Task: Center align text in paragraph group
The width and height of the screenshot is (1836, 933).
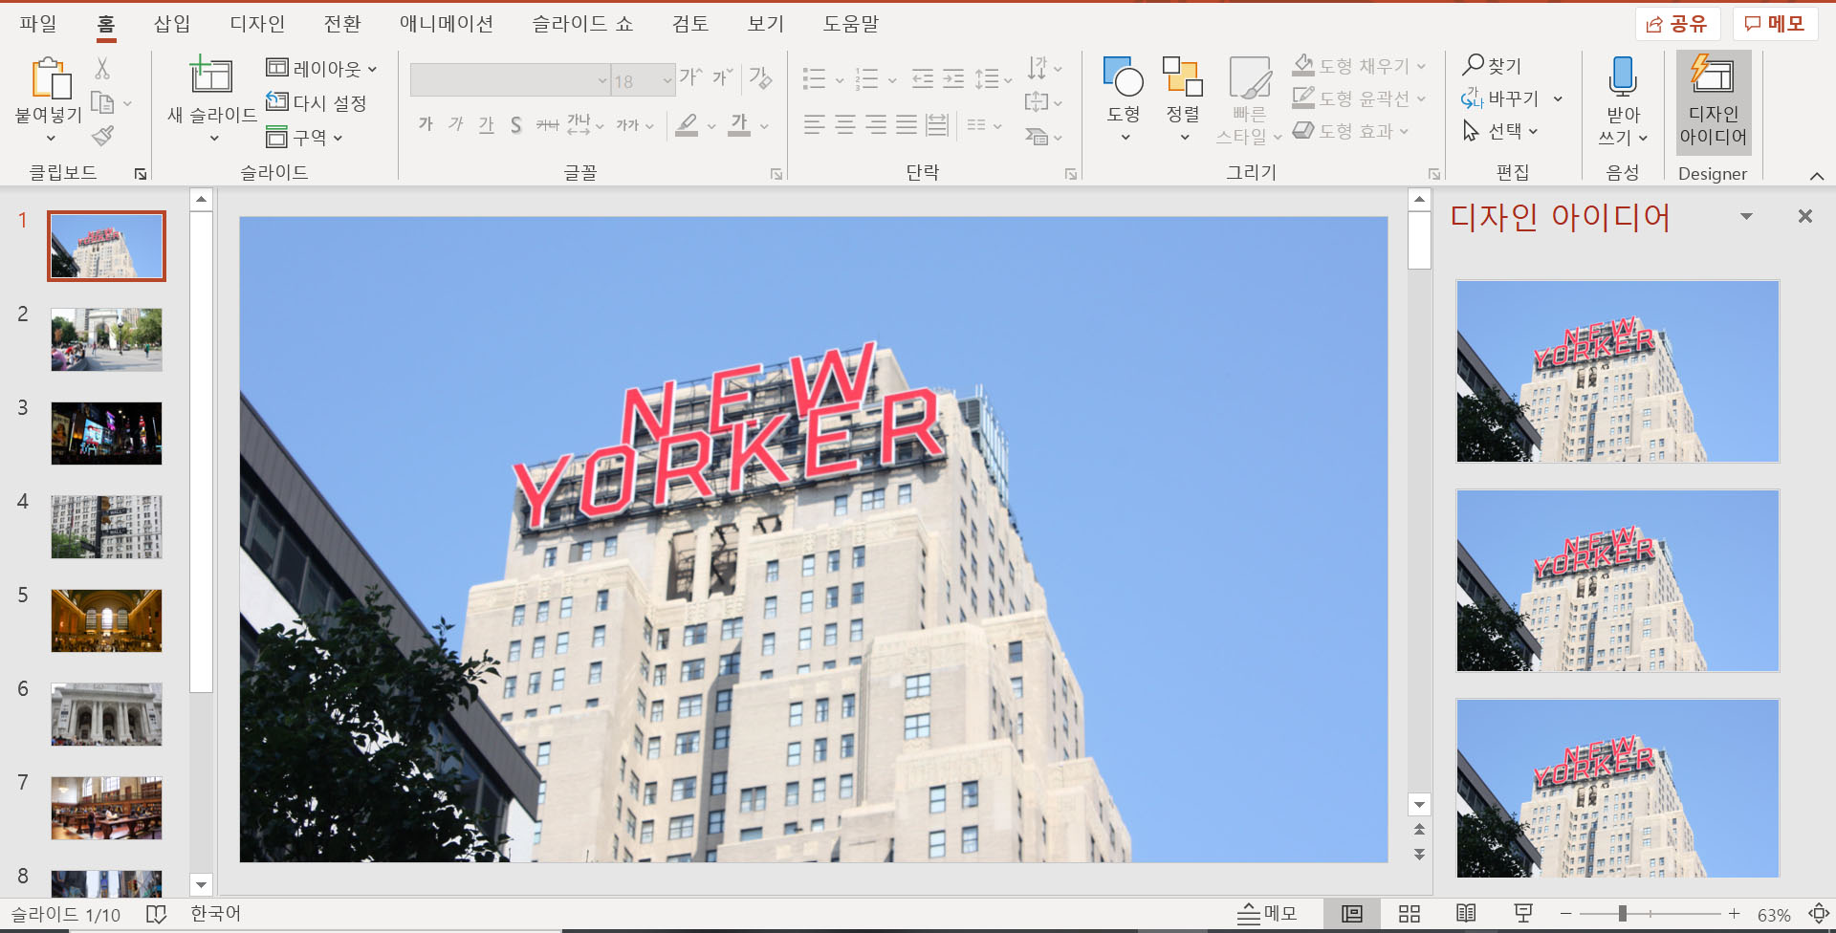Action: point(845,124)
